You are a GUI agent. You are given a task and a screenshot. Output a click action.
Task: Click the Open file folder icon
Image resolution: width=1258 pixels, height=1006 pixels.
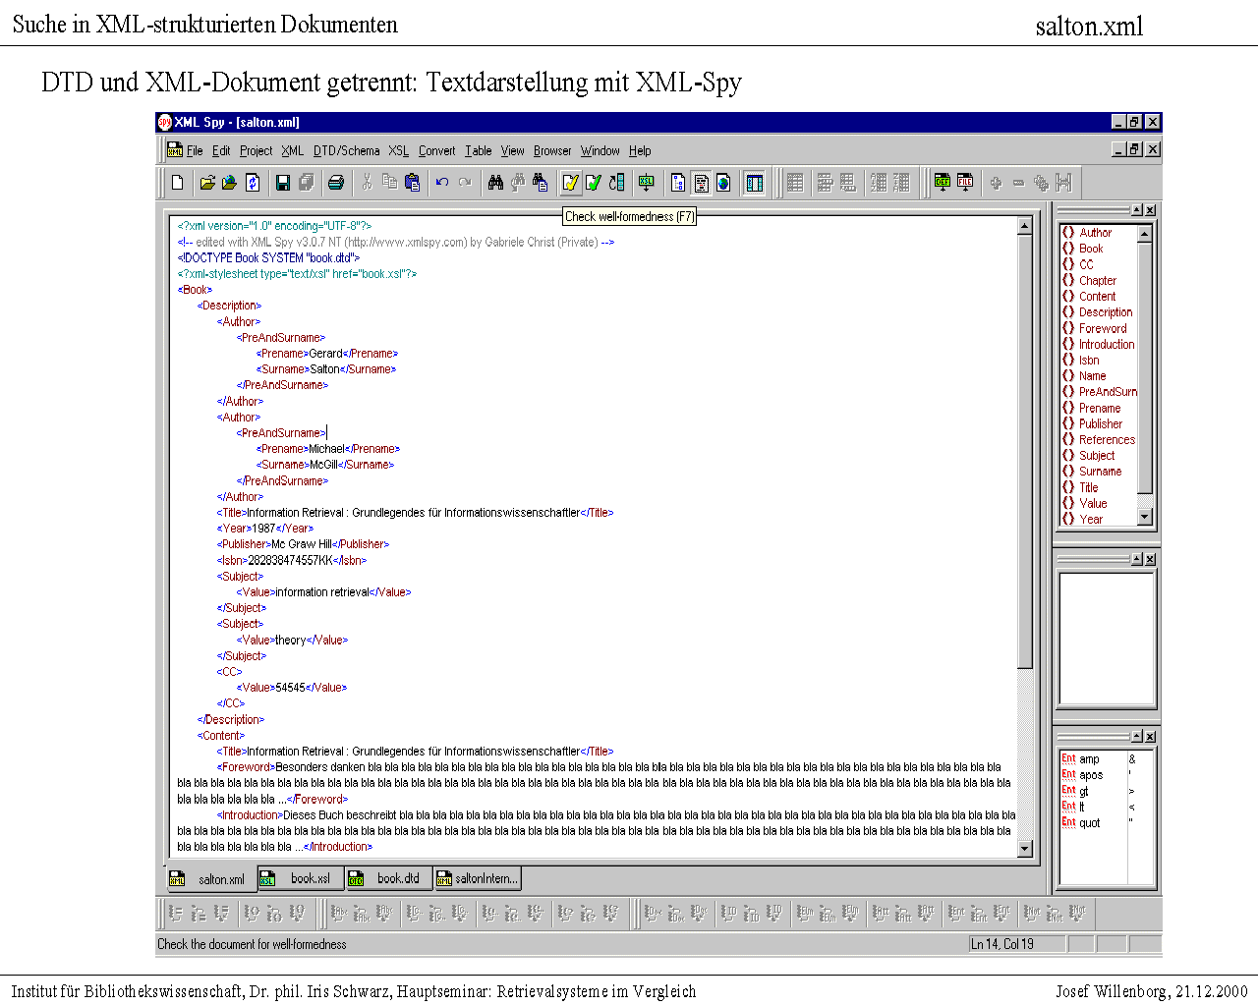(206, 183)
